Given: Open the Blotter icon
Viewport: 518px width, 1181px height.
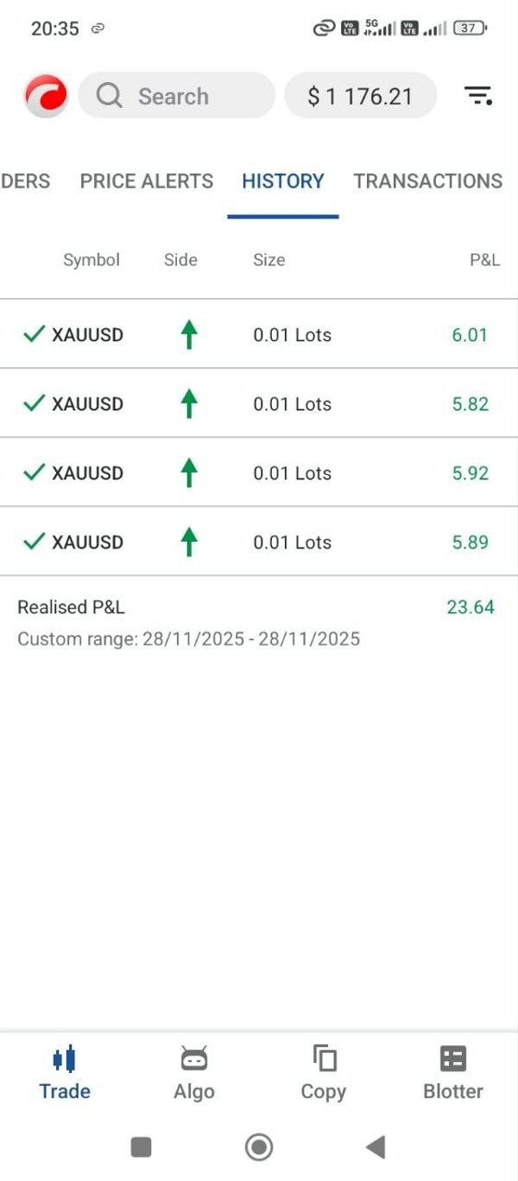Looking at the screenshot, I should click(x=453, y=1059).
